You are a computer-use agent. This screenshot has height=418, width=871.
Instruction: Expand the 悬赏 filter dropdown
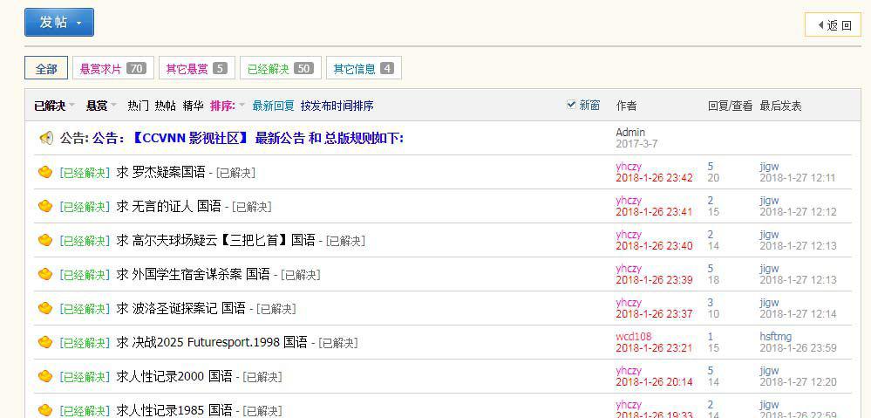(101, 106)
